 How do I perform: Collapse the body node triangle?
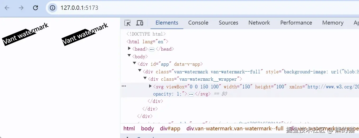click(x=129, y=56)
